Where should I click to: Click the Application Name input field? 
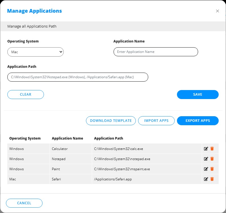tap(156, 52)
